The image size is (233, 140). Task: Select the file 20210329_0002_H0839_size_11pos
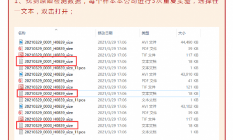(55, 100)
